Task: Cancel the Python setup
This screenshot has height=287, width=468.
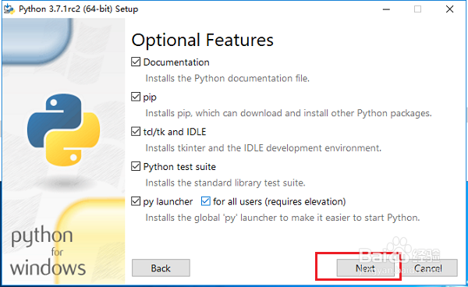Action: (428, 268)
